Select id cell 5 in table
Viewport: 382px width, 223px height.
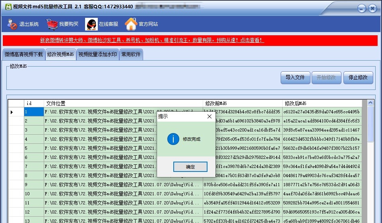pos(34,148)
